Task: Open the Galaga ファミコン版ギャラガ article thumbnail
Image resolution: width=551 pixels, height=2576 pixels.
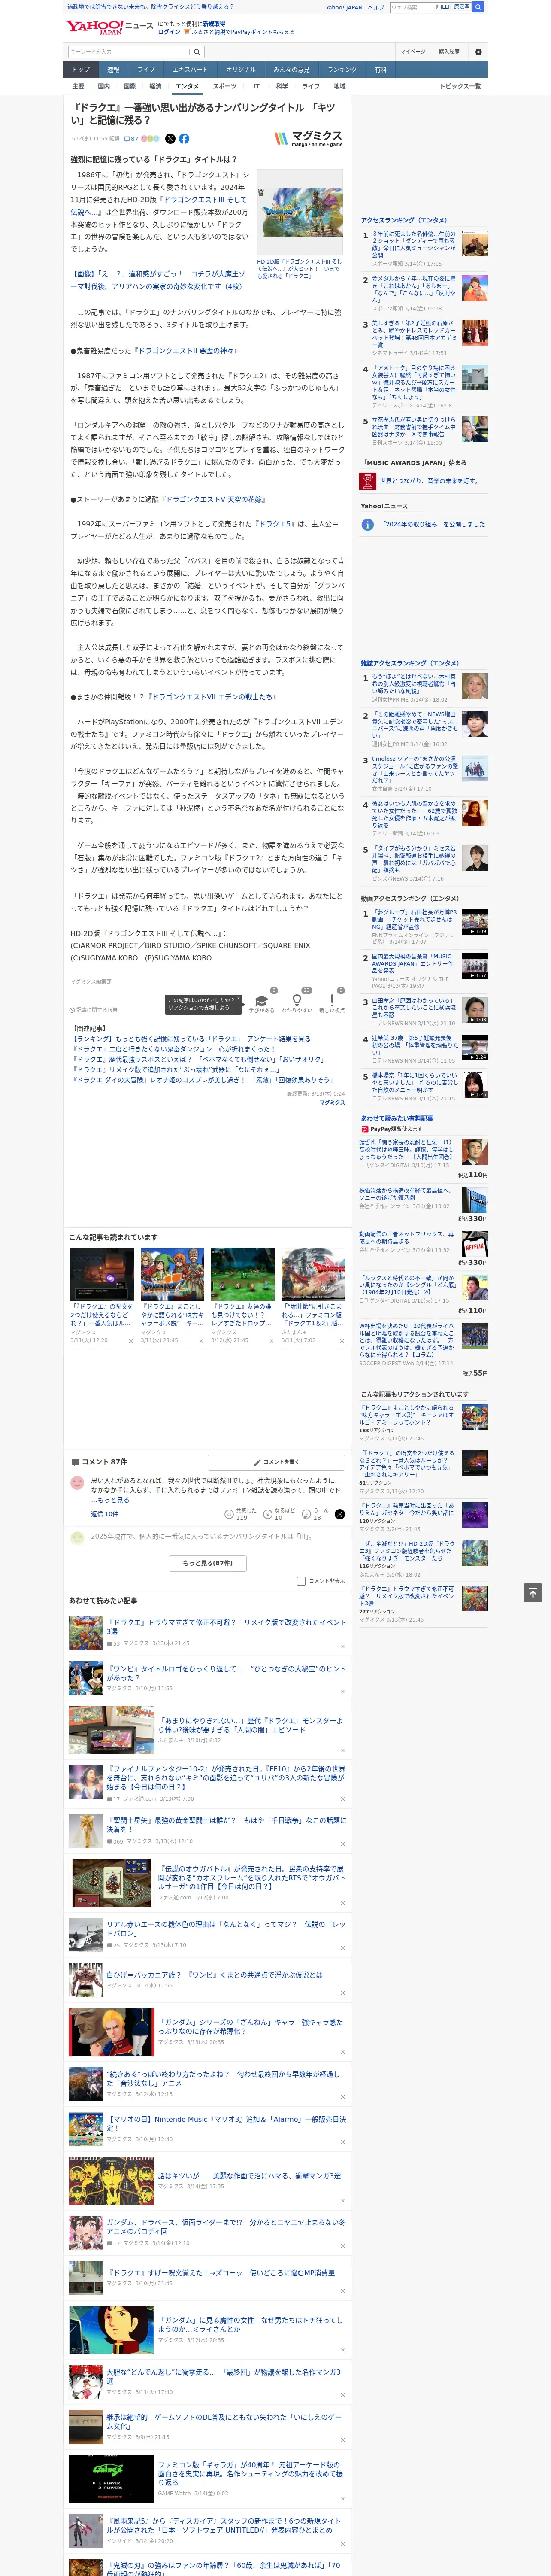Action: click(112, 2479)
